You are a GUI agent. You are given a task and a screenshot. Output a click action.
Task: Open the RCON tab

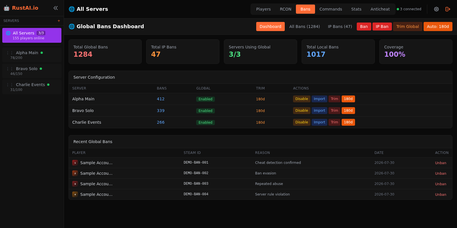[286, 9]
